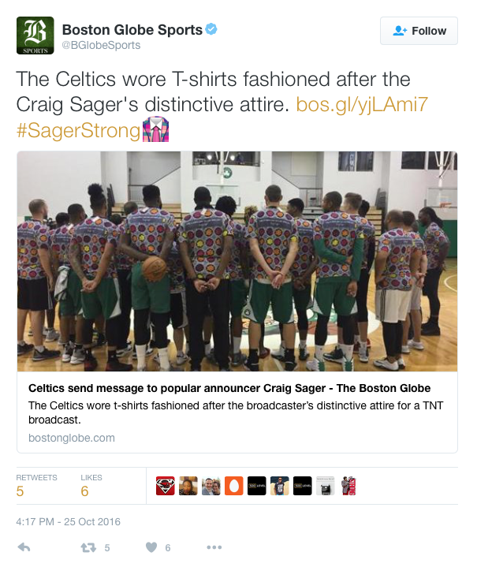Open the @BGlobeSports handle
Image resolution: width=477 pixels, height=571 pixels.
[101, 45]
